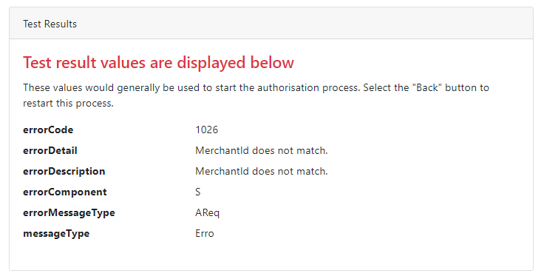Select the error code value 1026
The image size is (544, 279).
[x=207, y=130]
